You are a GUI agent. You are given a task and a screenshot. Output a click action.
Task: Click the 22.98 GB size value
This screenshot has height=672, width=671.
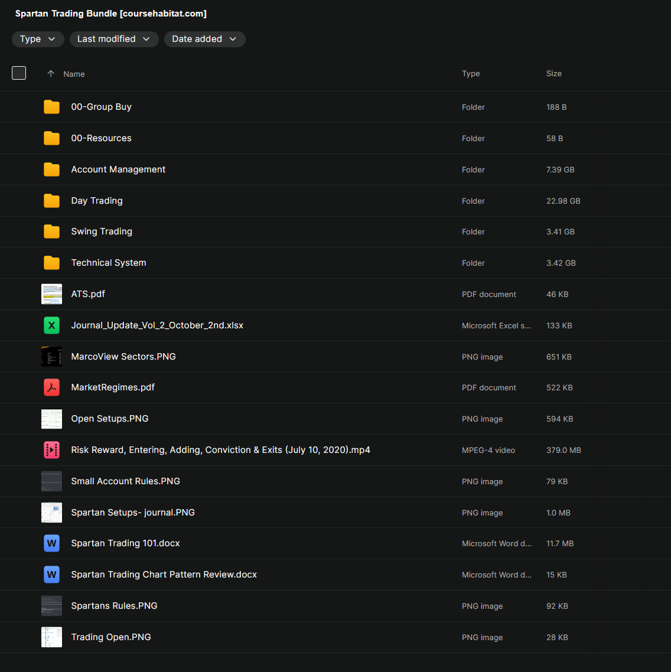(x=563, y=201)
